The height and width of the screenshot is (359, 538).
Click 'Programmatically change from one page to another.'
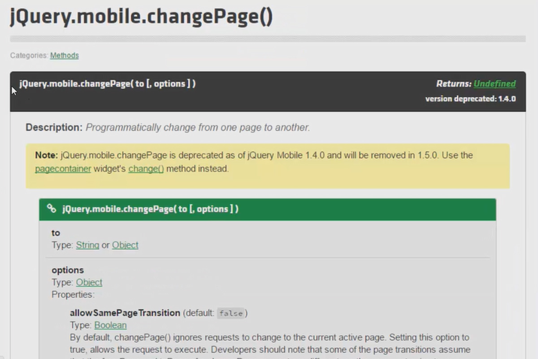pos(198,127)
